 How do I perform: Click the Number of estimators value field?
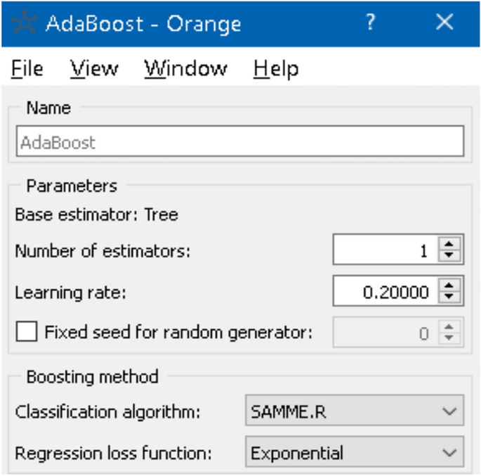[x=386, y=250]
